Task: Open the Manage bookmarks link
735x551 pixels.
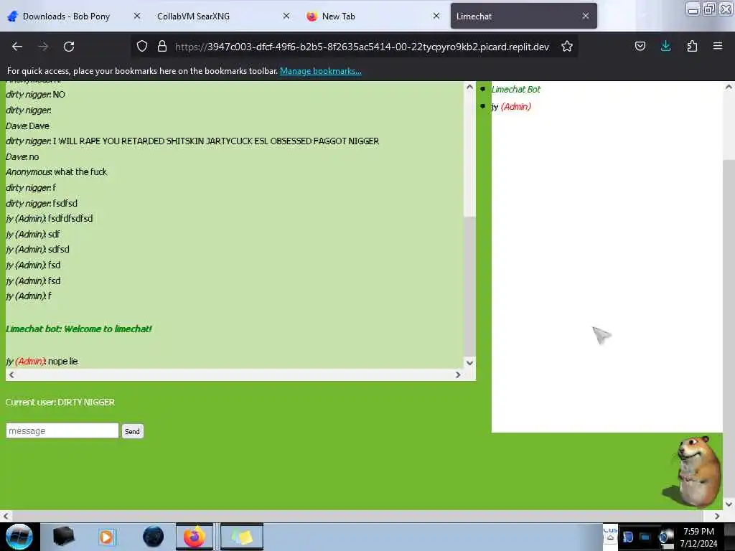Action: 321,71
